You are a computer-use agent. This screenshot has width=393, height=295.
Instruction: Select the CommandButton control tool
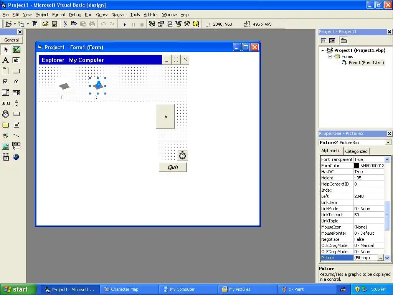[x=16, y=71]
